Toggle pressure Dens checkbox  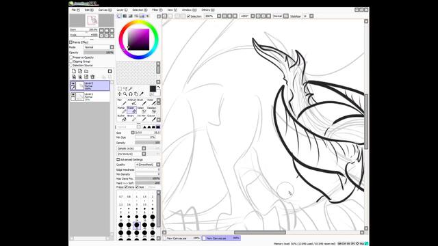(126, 187)
